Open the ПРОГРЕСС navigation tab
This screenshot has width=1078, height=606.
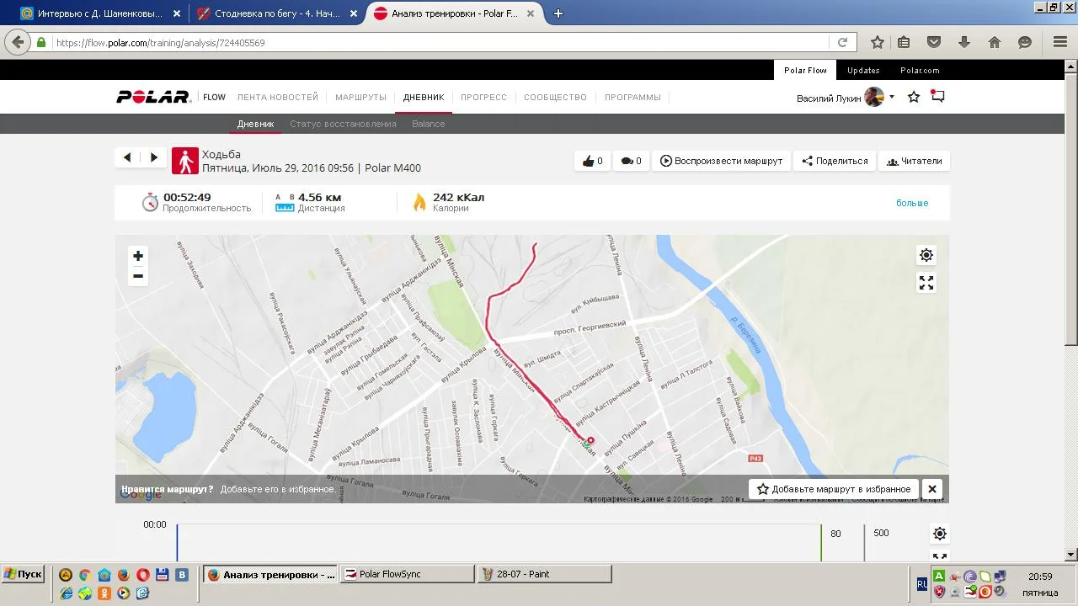[483, 97]
